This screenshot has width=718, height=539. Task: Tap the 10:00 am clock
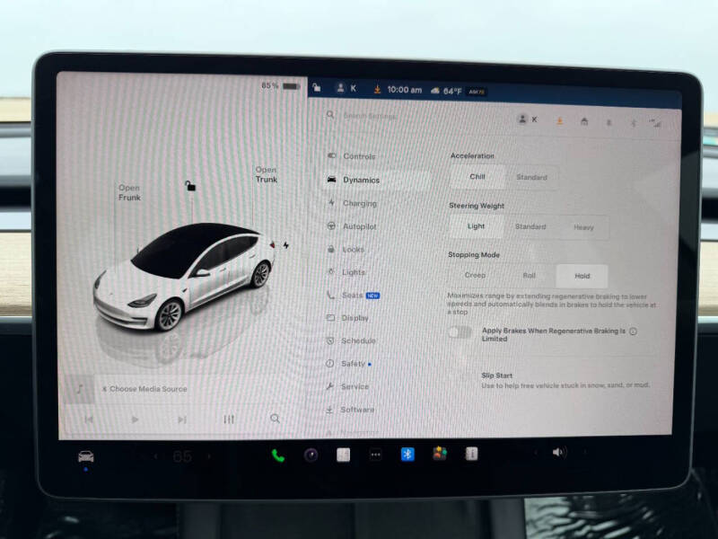[x=405, y=90]
